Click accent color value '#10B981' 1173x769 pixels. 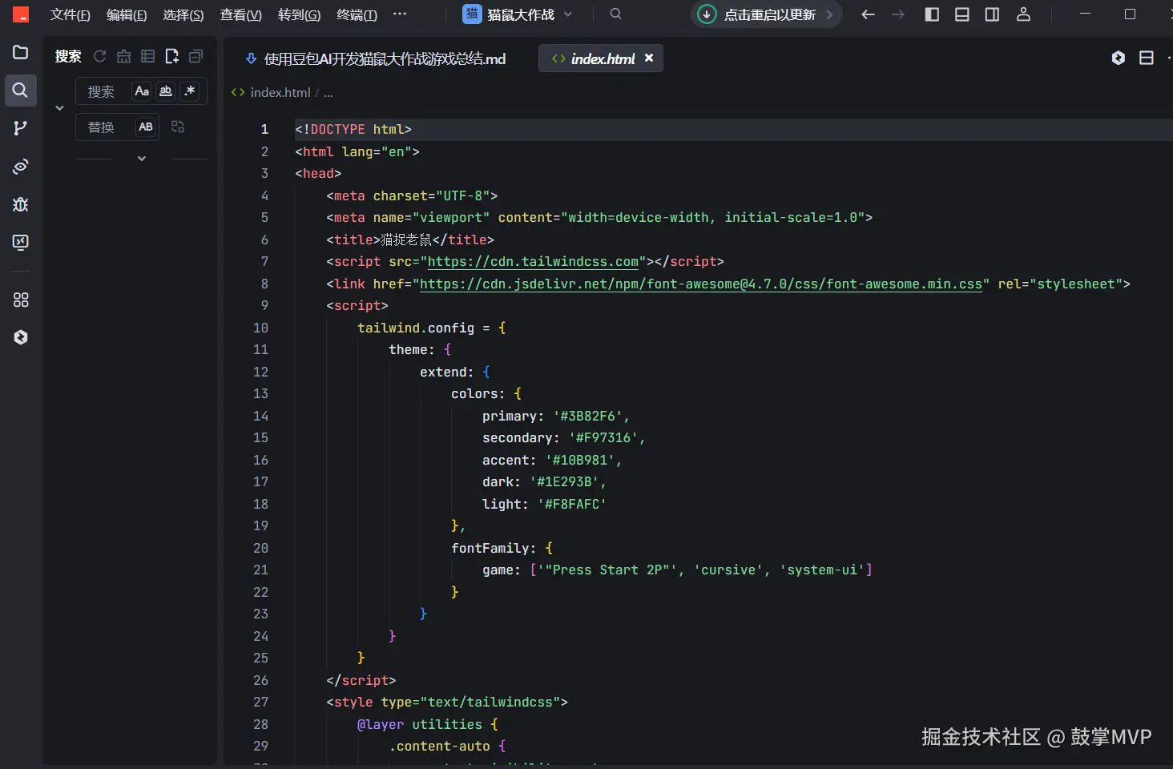579,460
